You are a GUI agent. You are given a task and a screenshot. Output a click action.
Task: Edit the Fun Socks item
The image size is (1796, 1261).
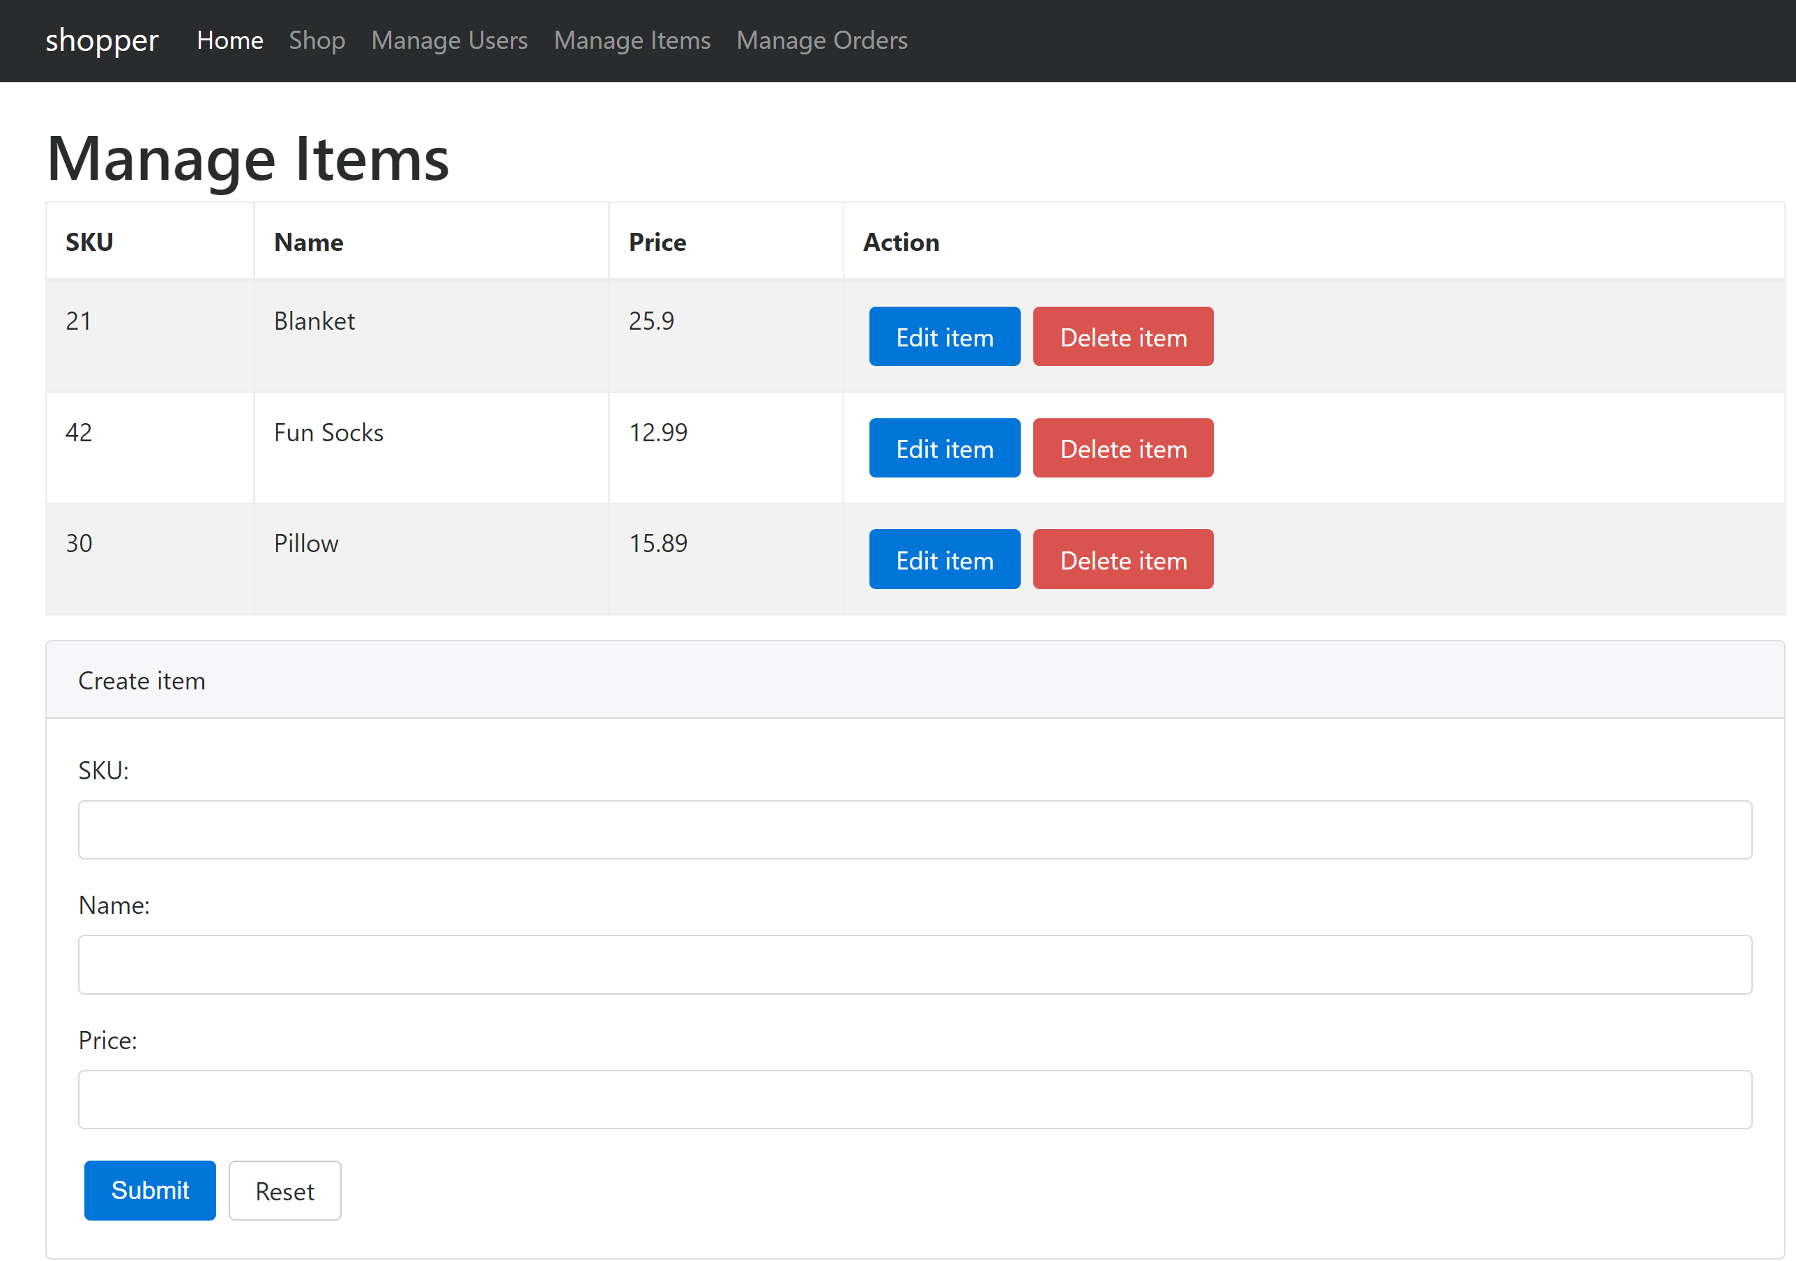click(944, 448)
